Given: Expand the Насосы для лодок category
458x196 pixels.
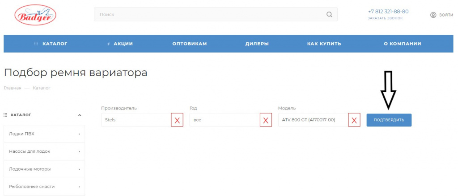Looking at the screenshot, I should (79, 151).
